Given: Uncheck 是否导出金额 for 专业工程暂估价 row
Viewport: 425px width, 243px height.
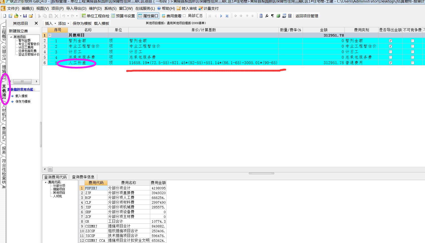Looking at the screenshot, I should pyautogui.click(x=390, y=46).
